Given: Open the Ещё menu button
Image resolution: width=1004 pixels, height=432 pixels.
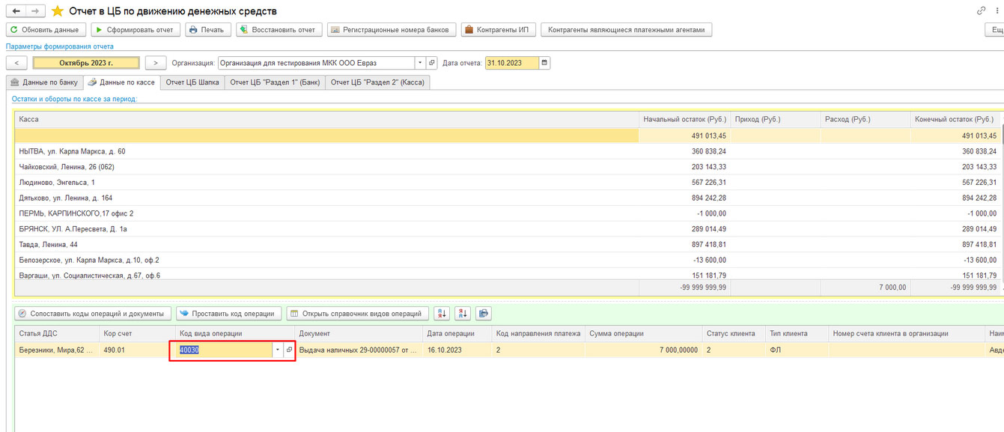Looking at the screenshot, I should [995, 30].
